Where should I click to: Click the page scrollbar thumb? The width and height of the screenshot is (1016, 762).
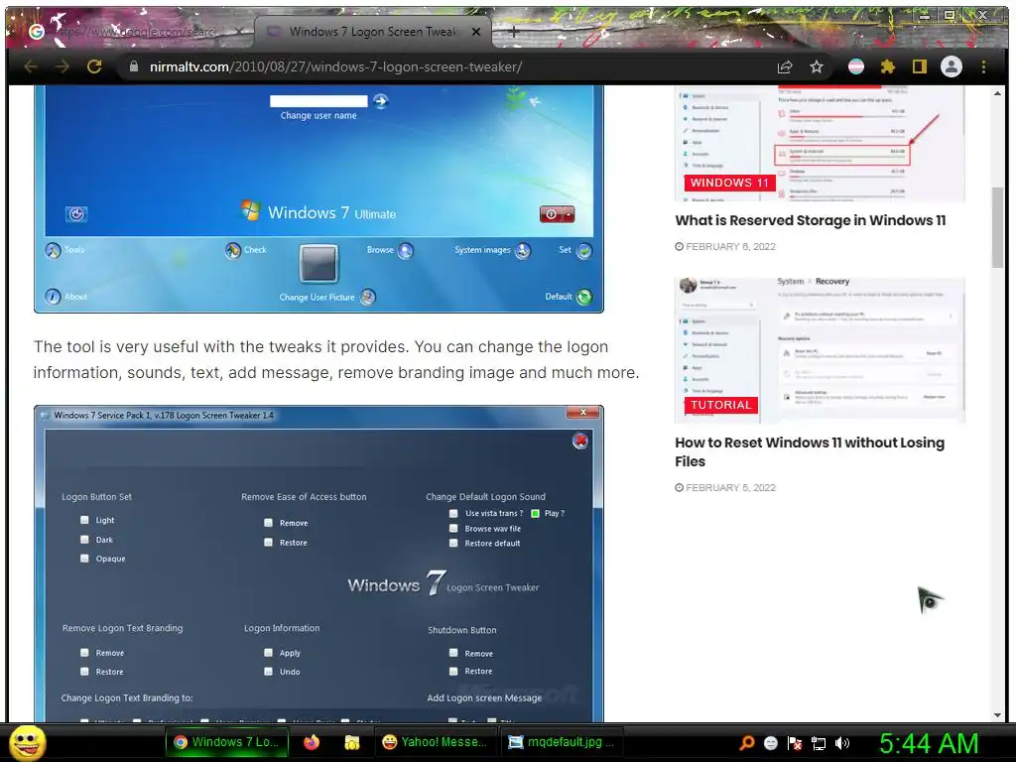(997, 227)
